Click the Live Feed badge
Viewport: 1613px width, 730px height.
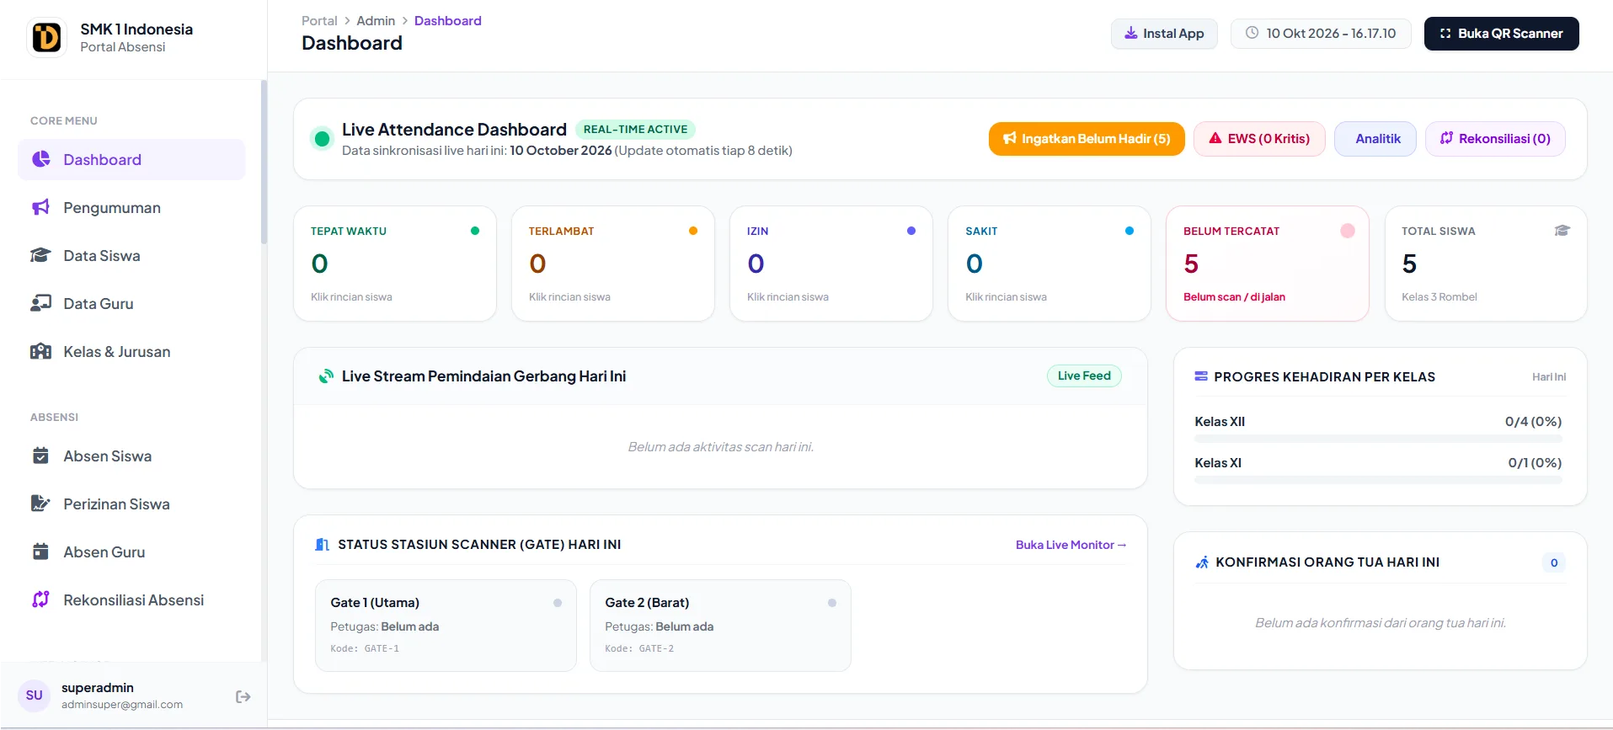(x=1084, y=376)
